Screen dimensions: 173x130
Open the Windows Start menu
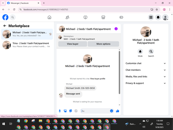tap(3, 124)
